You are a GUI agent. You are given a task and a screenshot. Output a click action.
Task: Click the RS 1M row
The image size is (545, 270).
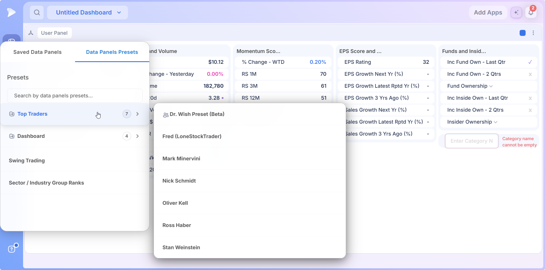click(x=283, y=74)
